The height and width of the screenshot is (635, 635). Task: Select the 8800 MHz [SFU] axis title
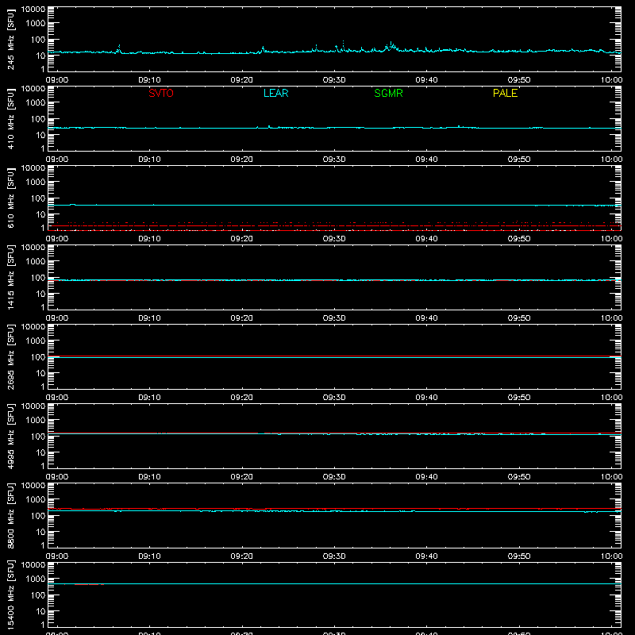[x=11, y=515]
